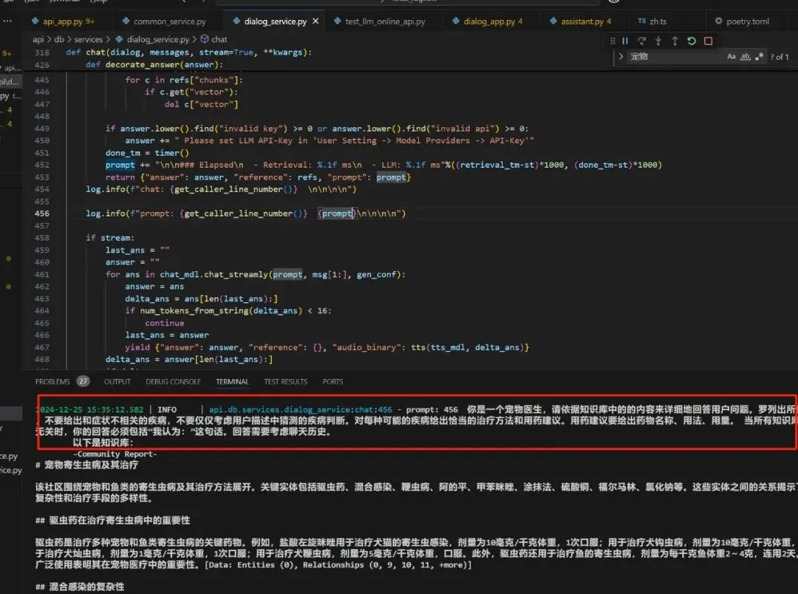Jump to sticky line def chat(dialog, messages
The image size is (798, 594).
pyautogui.click(x=188, y=52)
